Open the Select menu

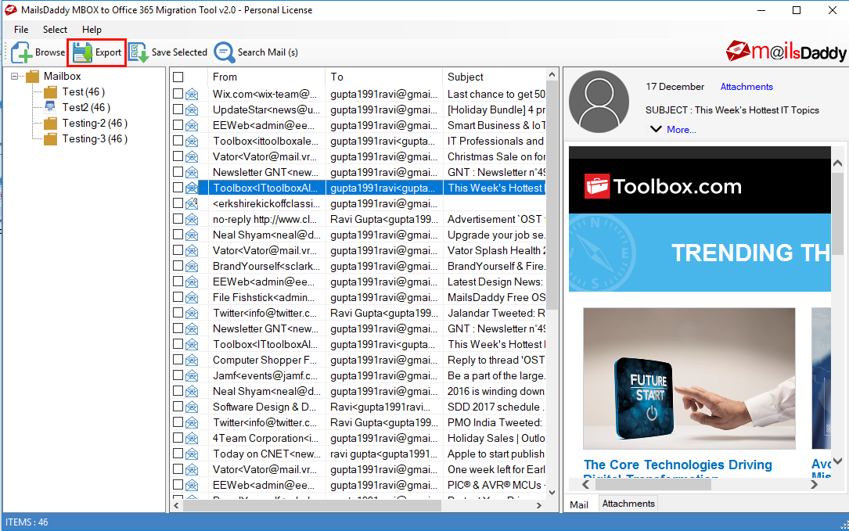(56, 30)
